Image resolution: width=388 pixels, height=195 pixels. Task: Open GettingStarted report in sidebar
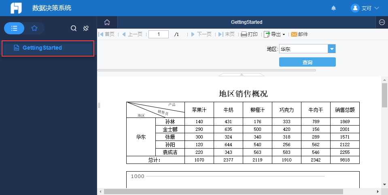click(42, 48)
